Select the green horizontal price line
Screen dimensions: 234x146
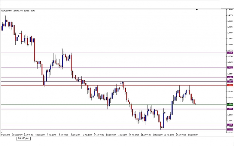point(113,105)
